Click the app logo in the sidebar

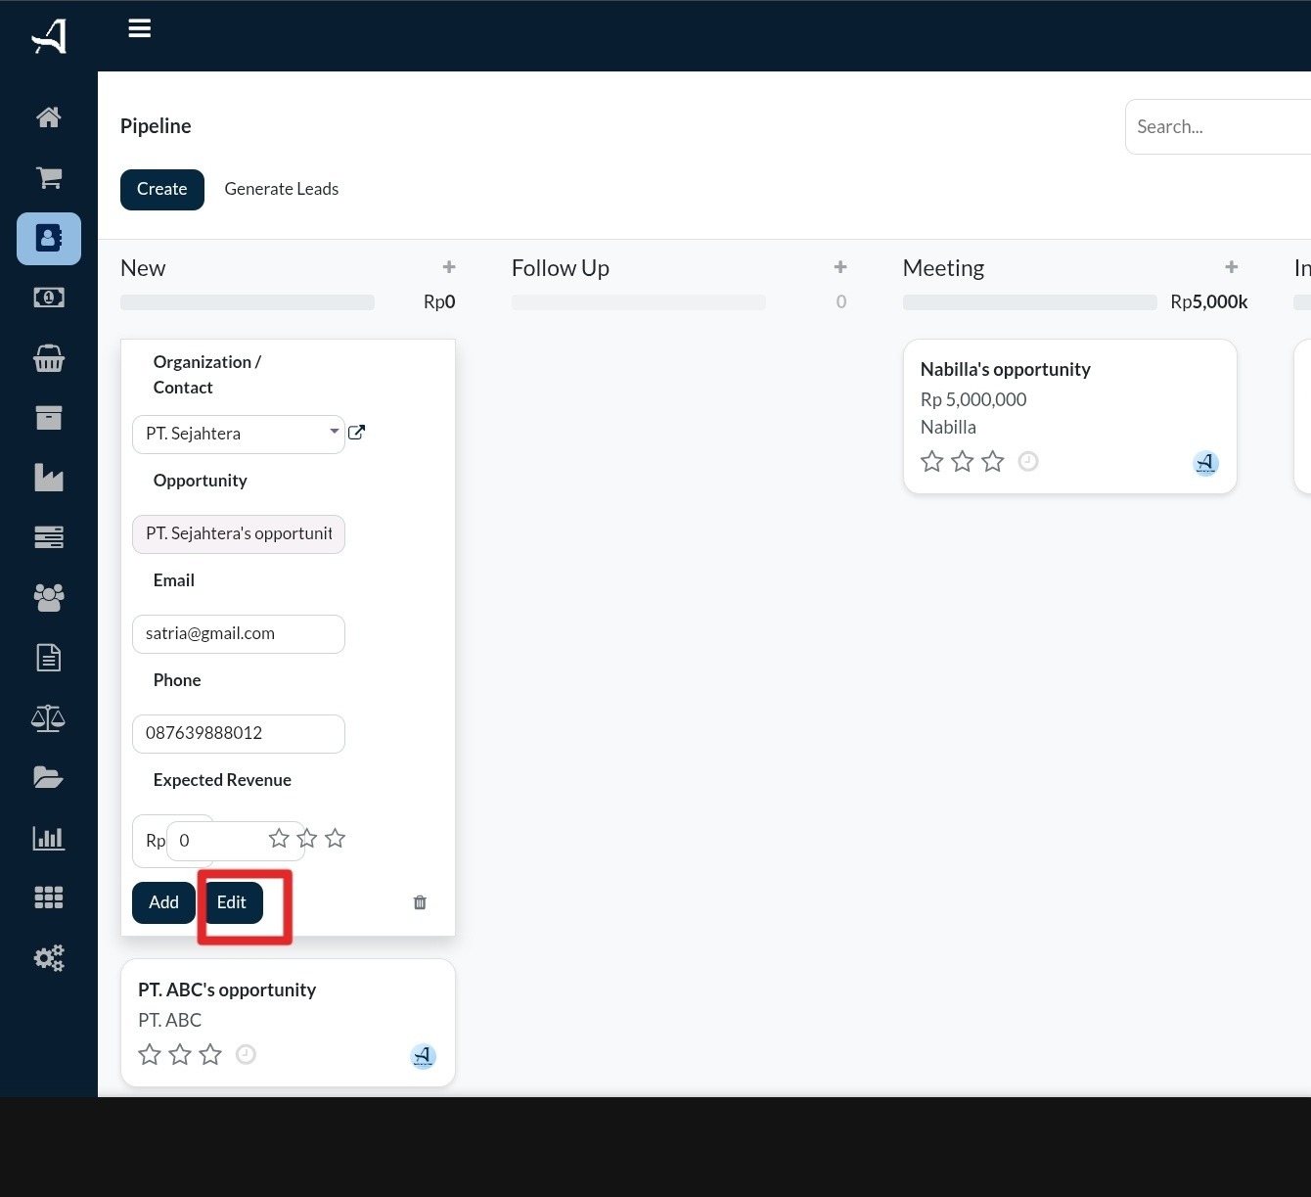click(49, 36)
